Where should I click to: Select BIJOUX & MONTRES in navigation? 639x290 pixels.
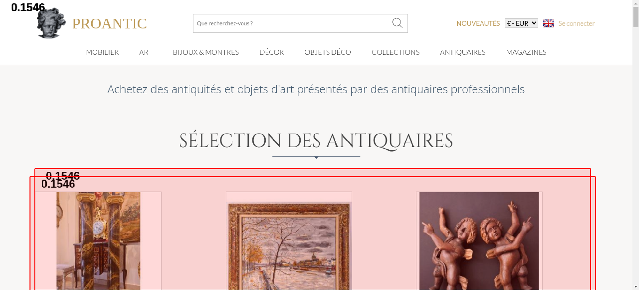coord(206,52)
